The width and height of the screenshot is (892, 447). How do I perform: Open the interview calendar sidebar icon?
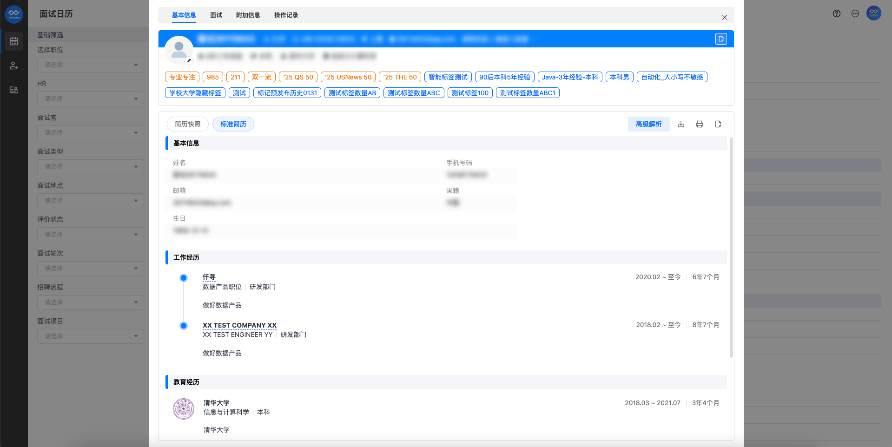point(14,41)
